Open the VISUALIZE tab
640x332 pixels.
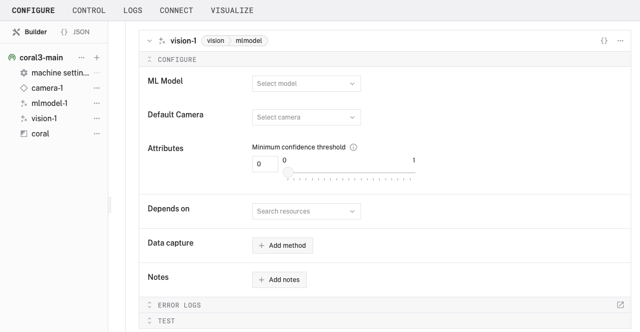232,10
